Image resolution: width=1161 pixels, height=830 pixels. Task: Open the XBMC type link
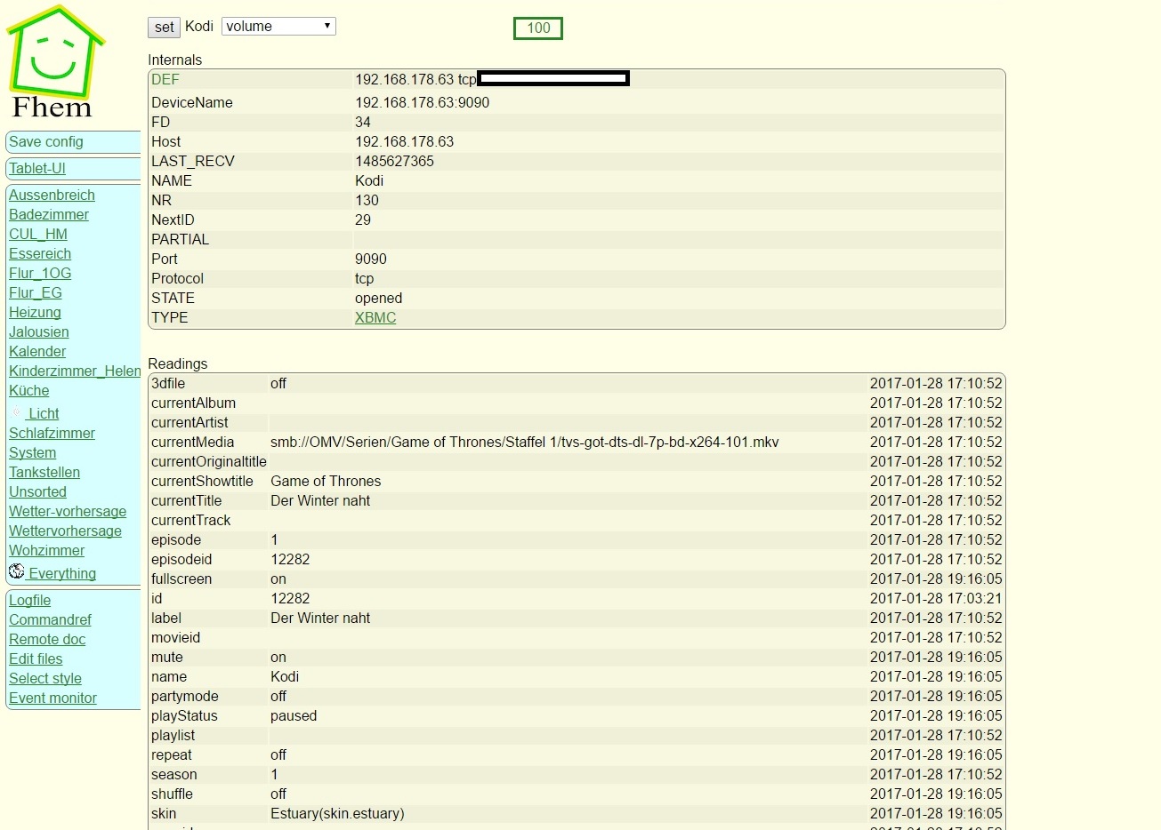pos(375,318)
